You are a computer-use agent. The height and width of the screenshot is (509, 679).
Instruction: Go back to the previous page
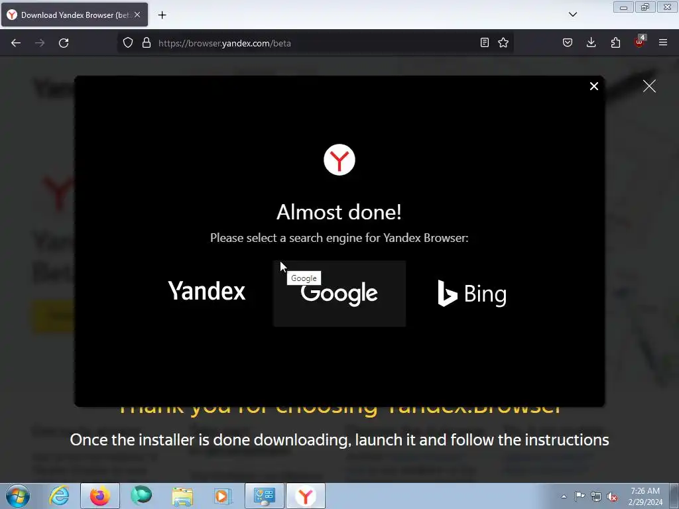point(16,43)
